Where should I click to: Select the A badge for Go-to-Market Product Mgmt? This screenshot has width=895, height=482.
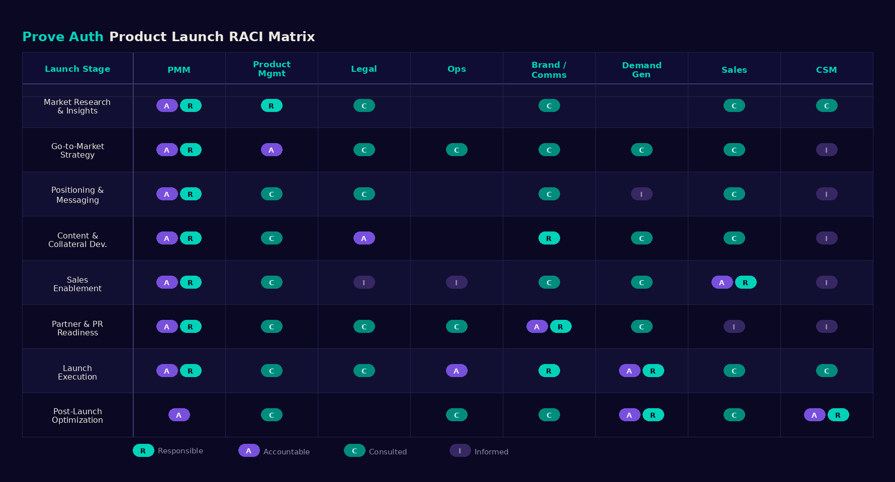pyautogui.click(x=272, y=150)
